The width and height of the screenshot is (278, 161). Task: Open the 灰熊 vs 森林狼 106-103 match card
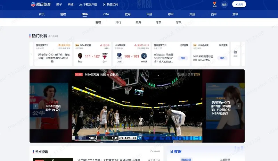tap(132, 54)
